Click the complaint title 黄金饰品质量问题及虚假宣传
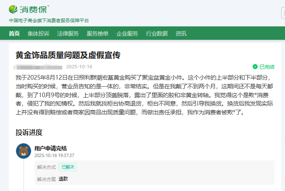285x191 pixels. (68, 55)
